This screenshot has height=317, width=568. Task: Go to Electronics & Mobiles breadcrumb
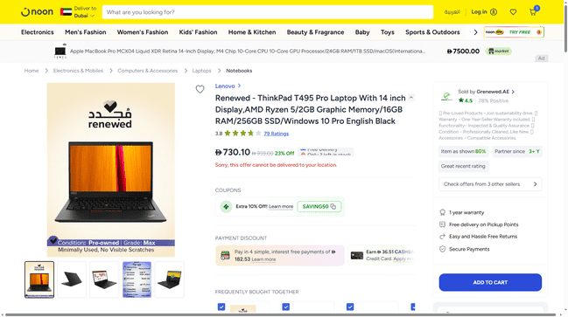pyautogui.click(x=78, y=71)
